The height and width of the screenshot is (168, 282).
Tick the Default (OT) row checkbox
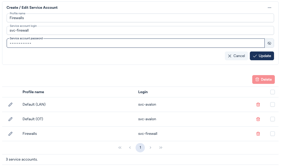coord(272,119)
